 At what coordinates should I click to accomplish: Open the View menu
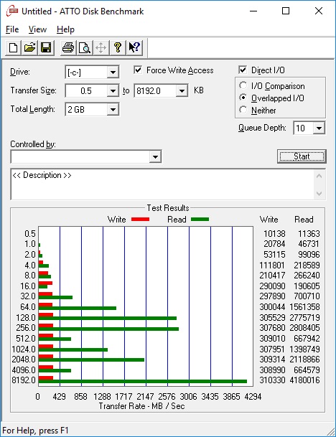[37, 29]
